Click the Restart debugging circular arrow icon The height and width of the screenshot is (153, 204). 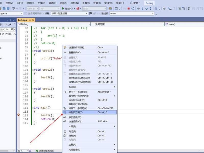(x=133, y=9)
